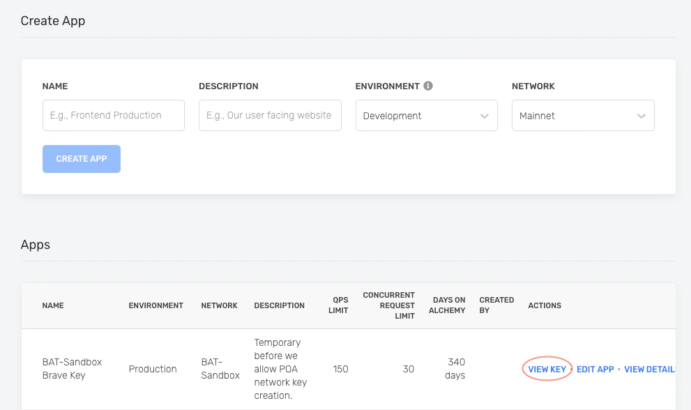Screen dimensions: 691x410
Task: Click the 'Create App' section heading
Action: tap(53, 21)
